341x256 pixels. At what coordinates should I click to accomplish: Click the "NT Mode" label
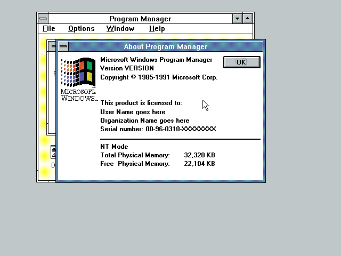pyautogui.click(x=114, y=147)
